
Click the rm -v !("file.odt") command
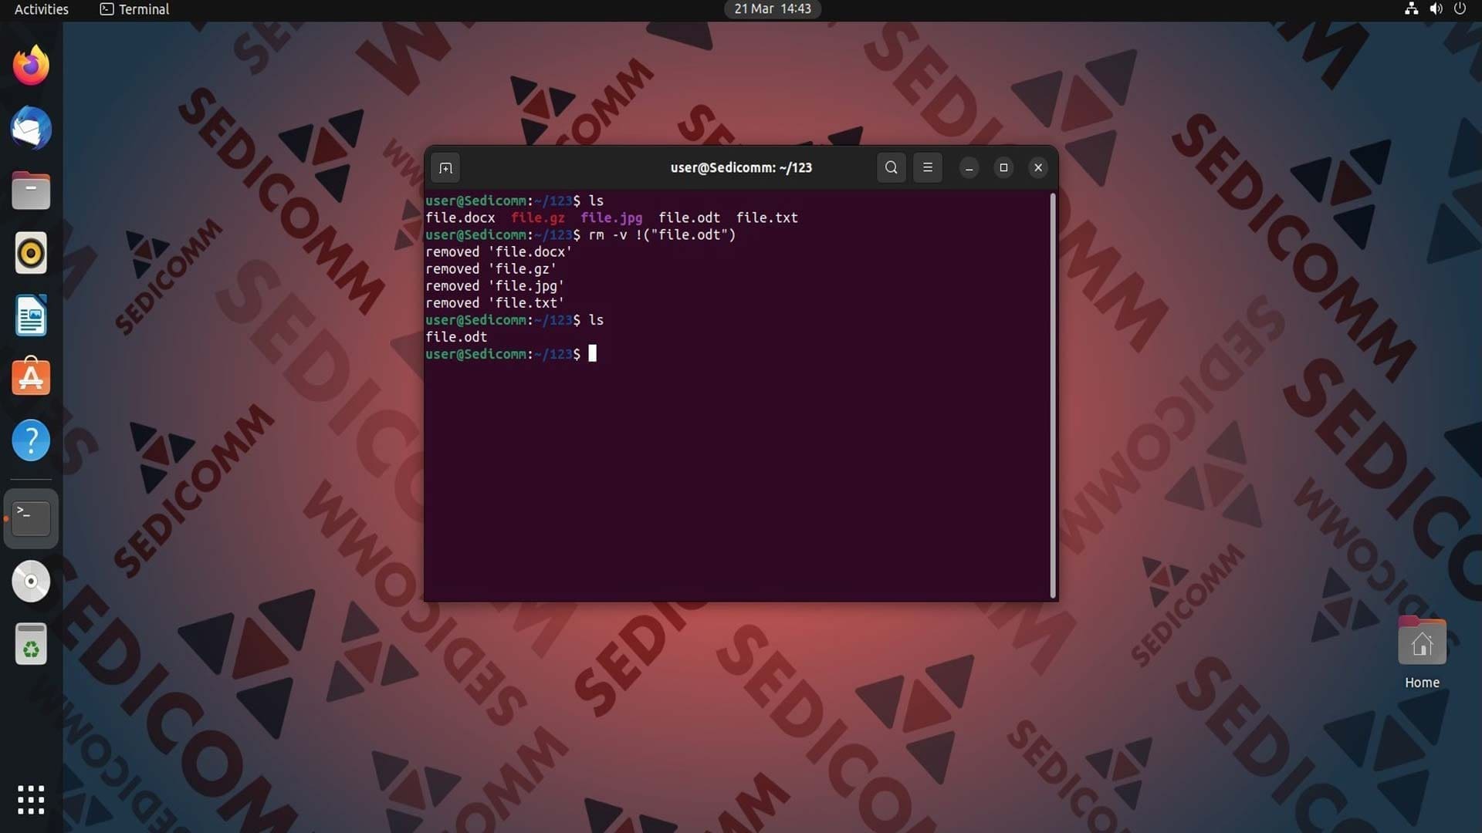coord(662,235)
